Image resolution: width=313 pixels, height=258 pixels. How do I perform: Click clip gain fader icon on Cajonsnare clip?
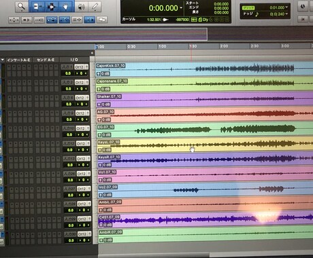click(x=99, y=89)
